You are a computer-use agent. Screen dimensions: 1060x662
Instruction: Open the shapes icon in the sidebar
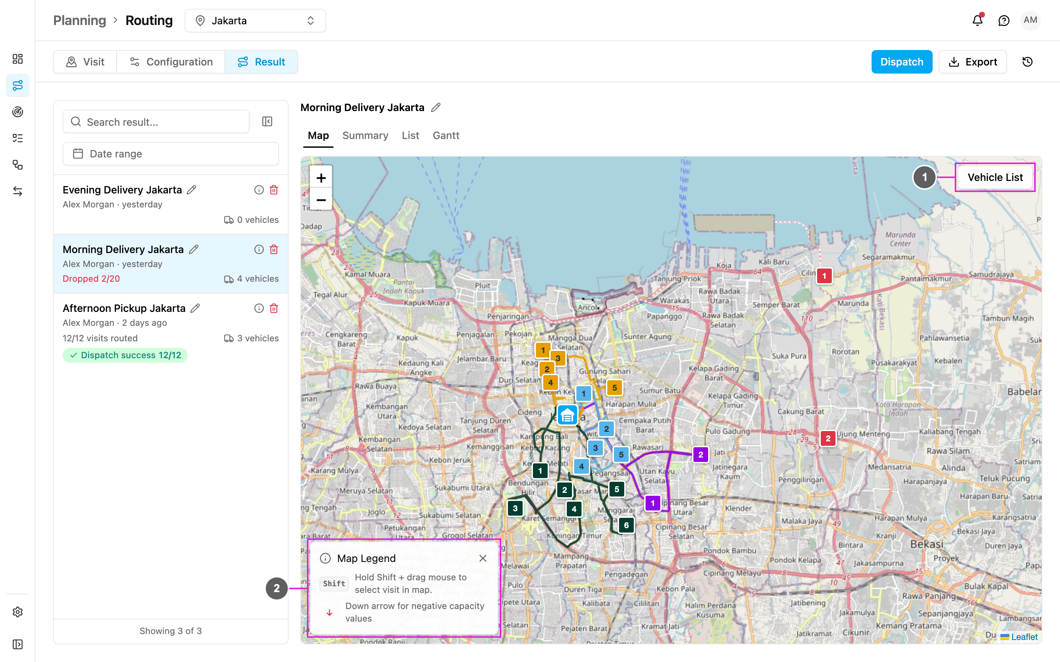click(x=18, y=165)
